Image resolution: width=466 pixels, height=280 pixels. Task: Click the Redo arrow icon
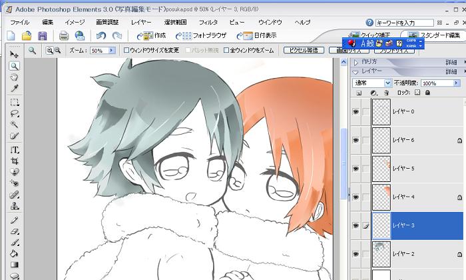116,36
